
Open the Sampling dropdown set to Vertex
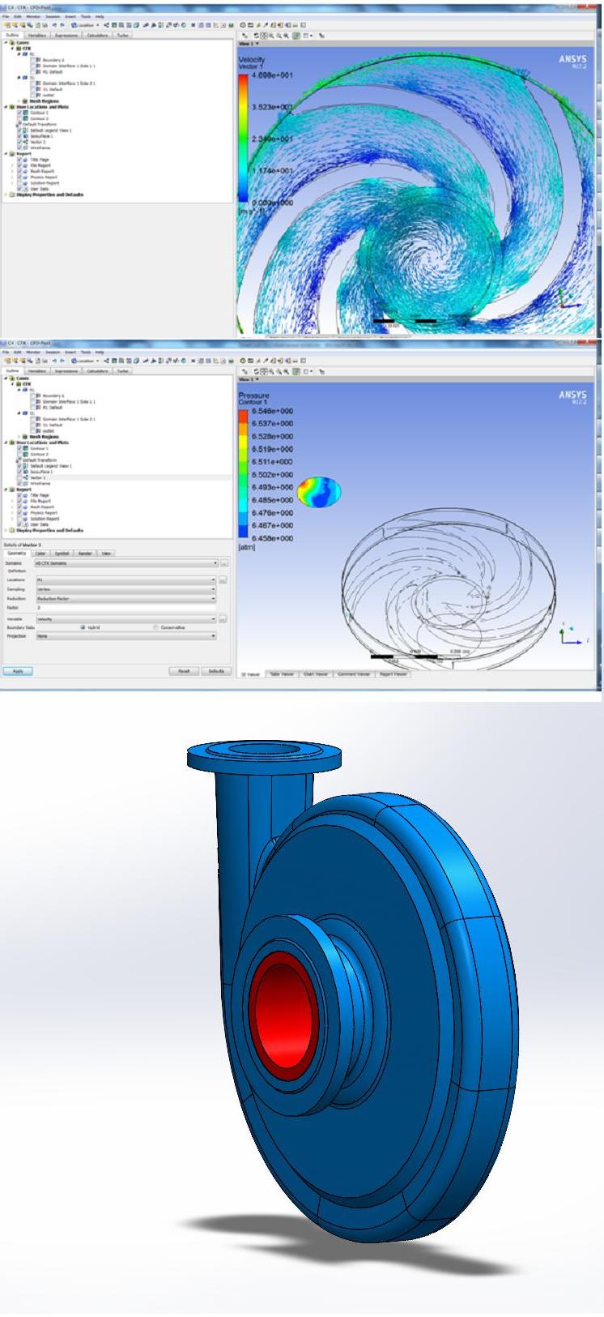tap(125, 589)
